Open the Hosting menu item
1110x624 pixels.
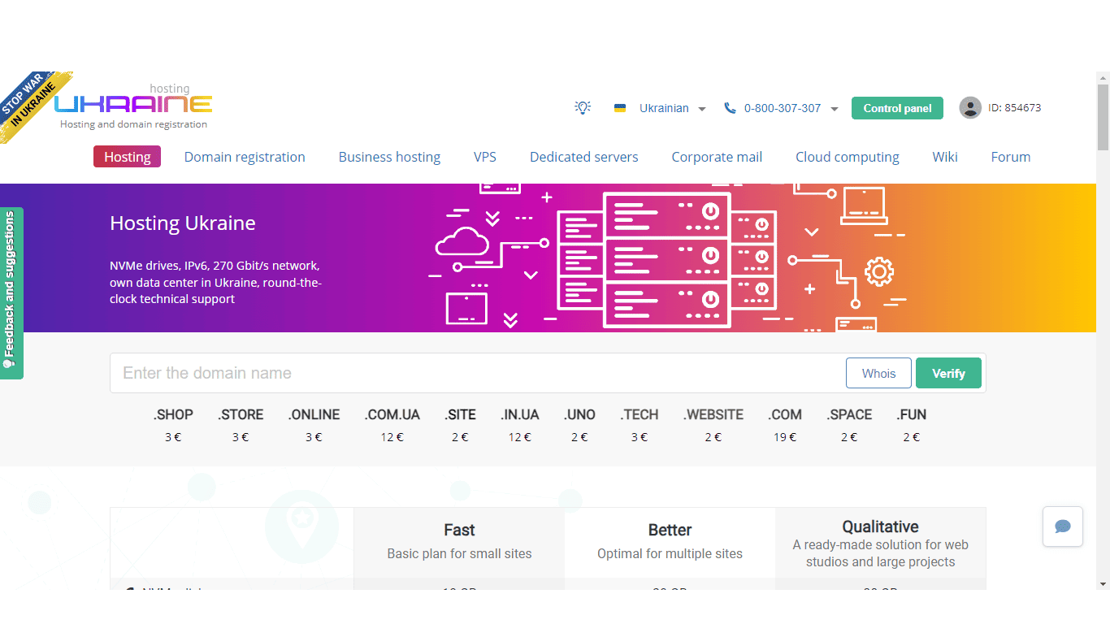128,157
